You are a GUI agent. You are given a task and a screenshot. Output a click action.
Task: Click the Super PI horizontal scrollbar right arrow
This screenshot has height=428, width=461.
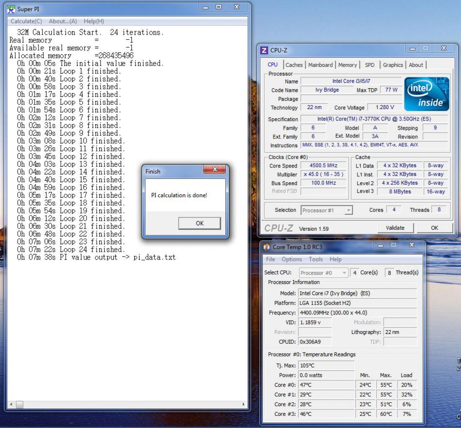tap(243, 405)
